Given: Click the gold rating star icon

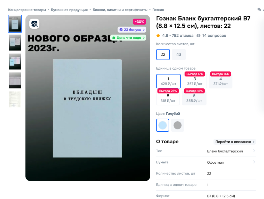Looking at the screenshot, I should coord(158,36).
